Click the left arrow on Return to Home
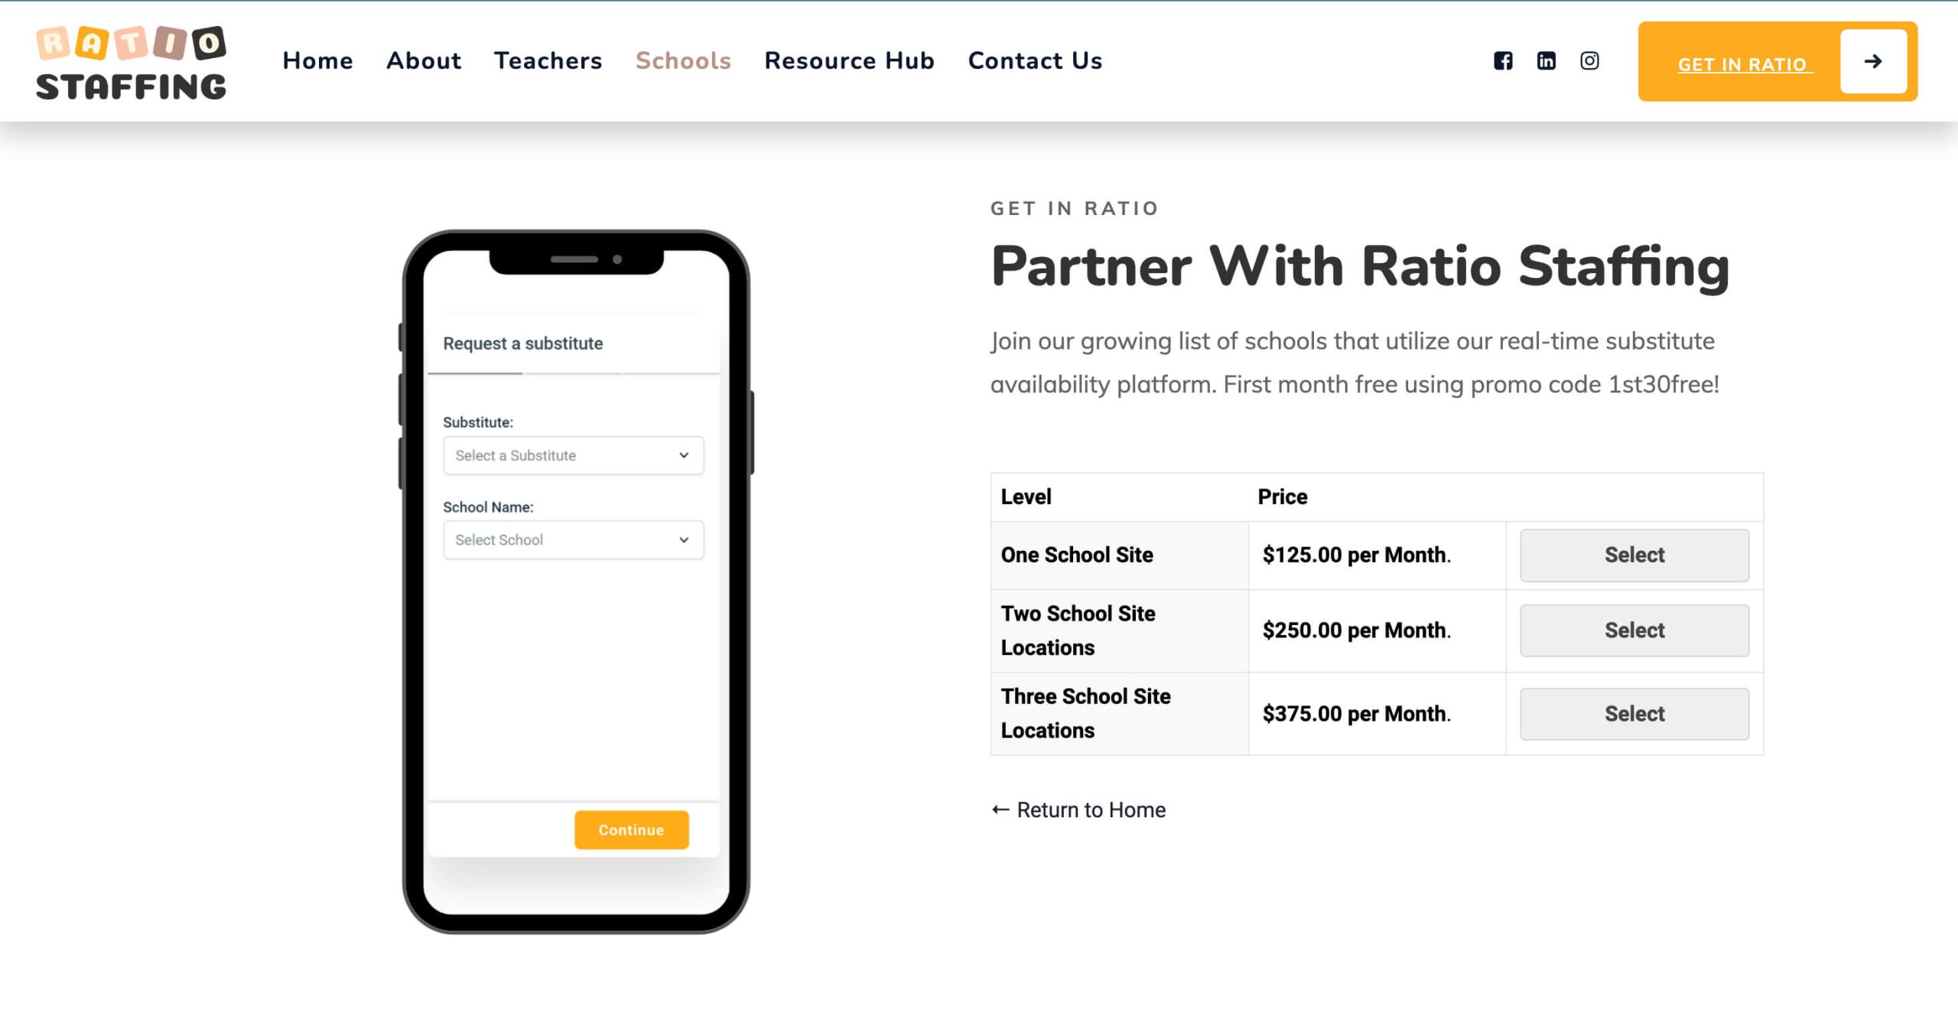The width and height of the screenshot is (1958, 1023). coord(998,810)
